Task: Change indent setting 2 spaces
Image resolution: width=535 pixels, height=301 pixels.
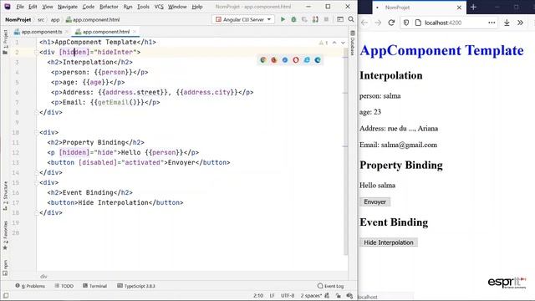Action: coord(311,295)
